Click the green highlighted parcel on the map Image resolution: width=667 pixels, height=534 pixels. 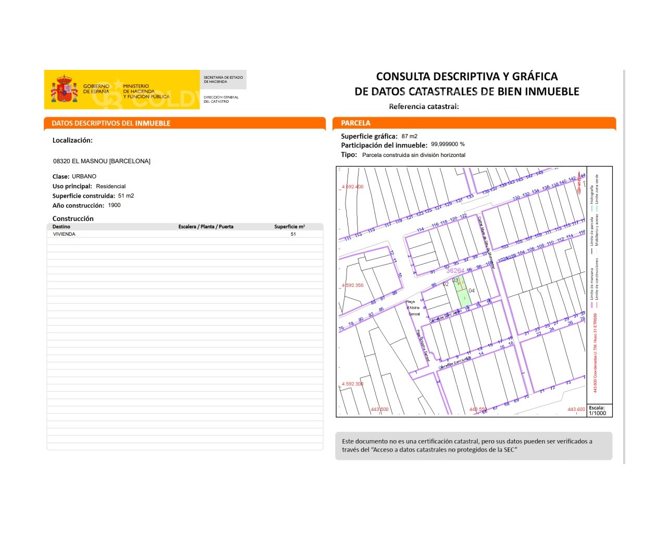(462, 292)
